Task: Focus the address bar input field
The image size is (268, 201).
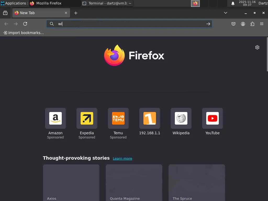Action: [129, 24]
